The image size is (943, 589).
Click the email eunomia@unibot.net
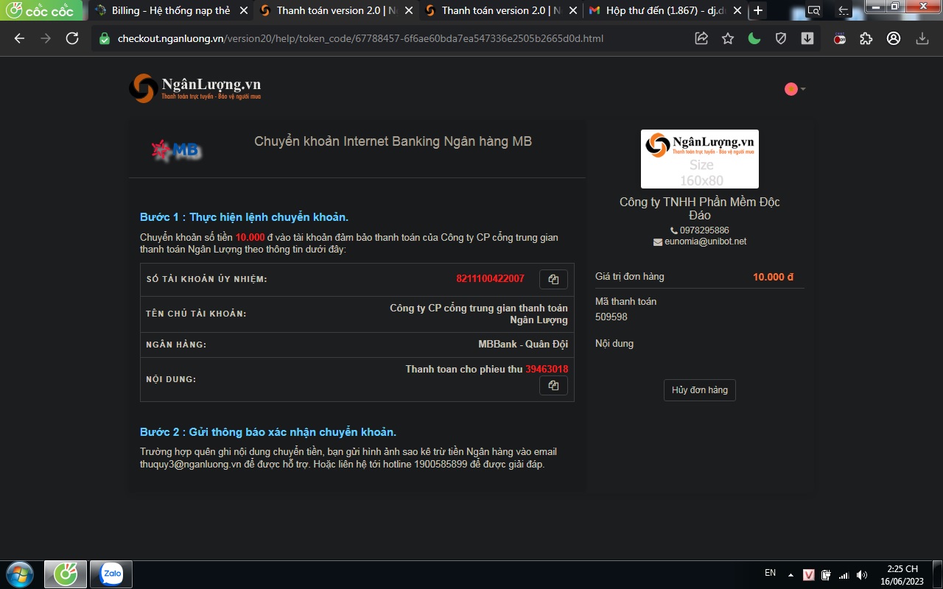tap(705, 241)
